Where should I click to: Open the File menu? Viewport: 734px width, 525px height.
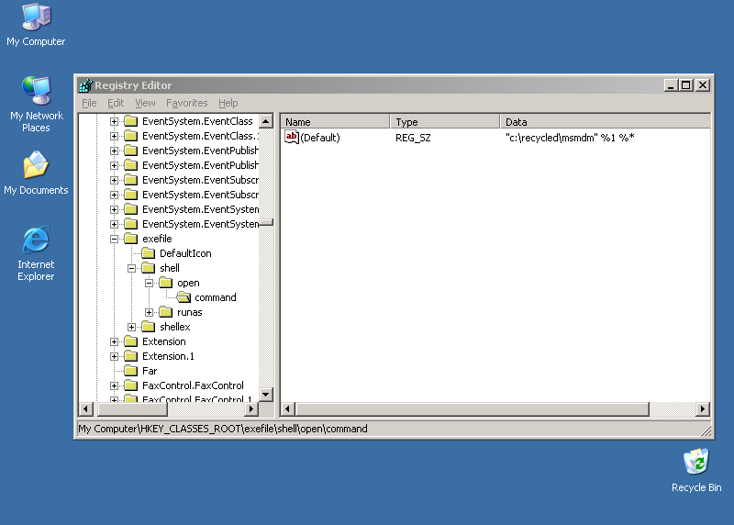pyautogui.click(x=89, y=103)
